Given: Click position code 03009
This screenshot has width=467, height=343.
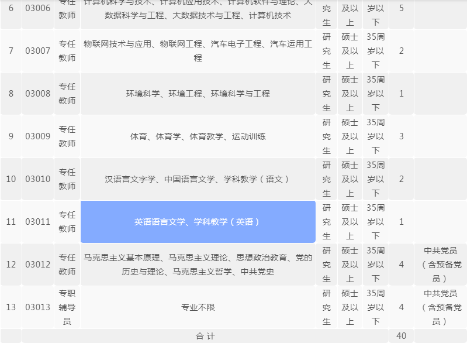Looking at the screenshot, I should (38, 136).
